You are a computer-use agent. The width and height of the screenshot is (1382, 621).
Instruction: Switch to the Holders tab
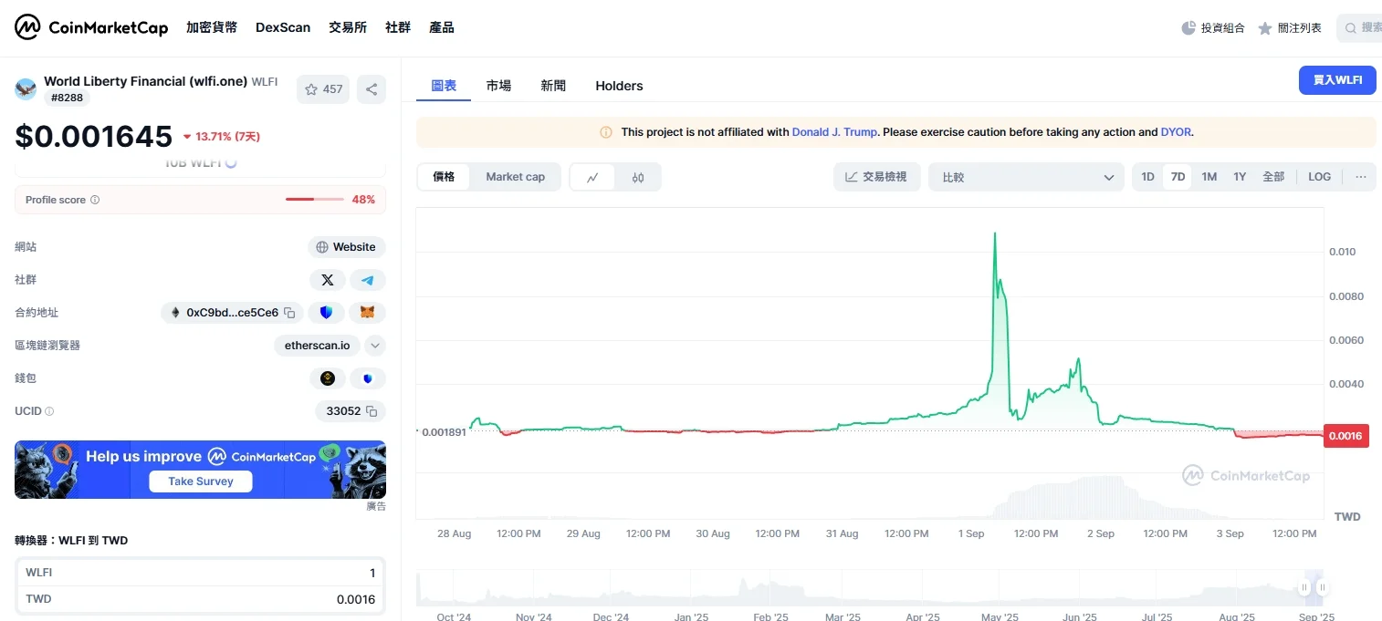(x=619, y=86)
